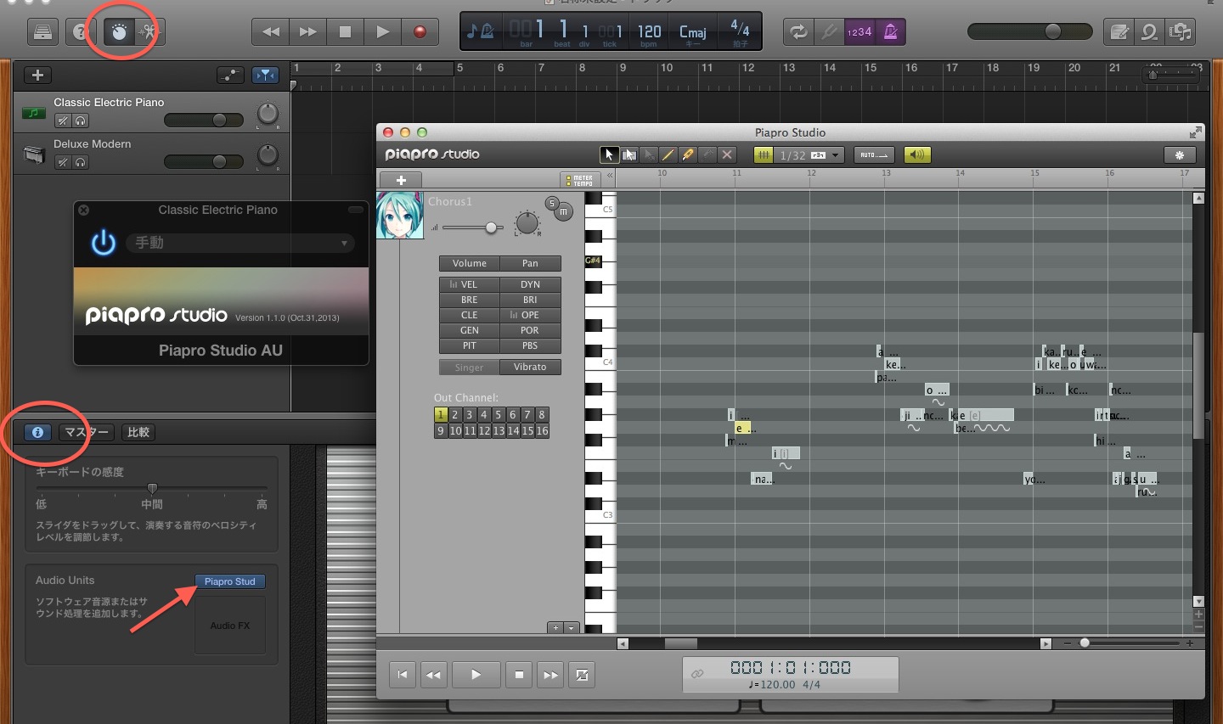
Task: Play in the Piapro Studio transport
Action: point(476,675)
